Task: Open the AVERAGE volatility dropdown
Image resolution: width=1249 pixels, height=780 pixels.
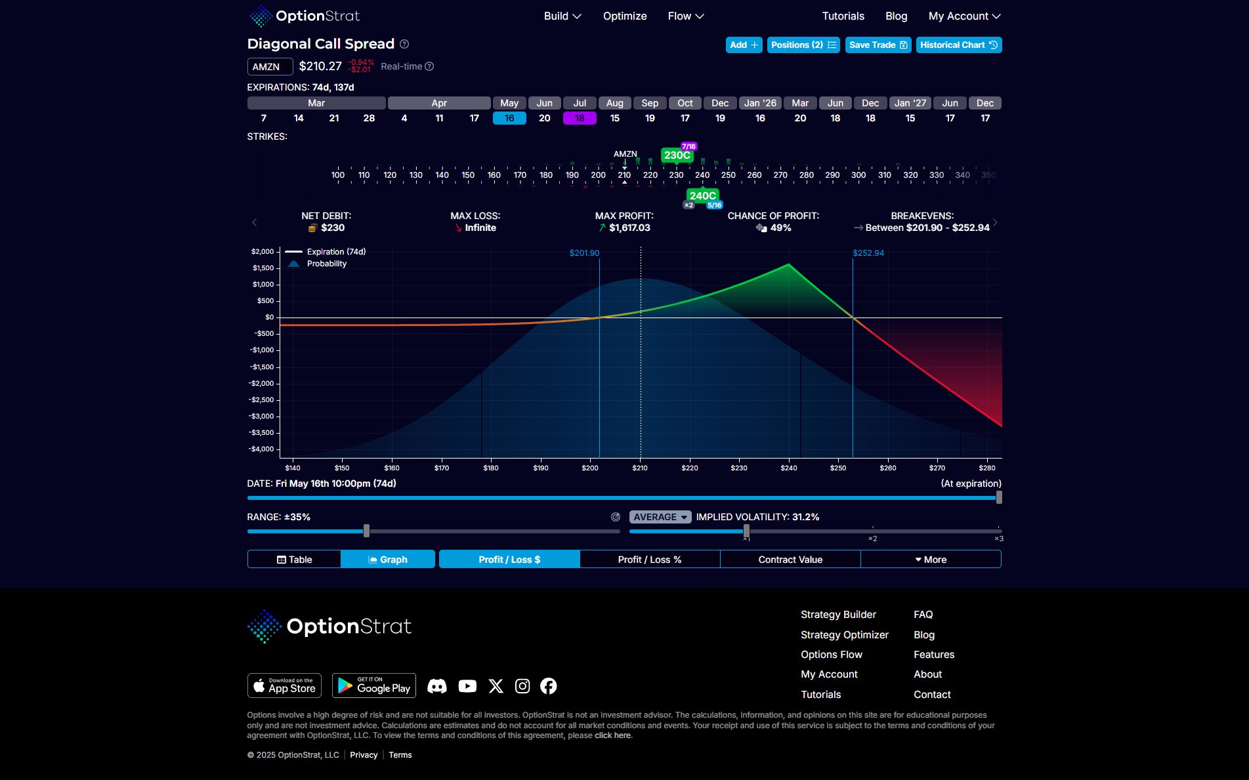Action: pyautogui.click(x=660, y=517)
